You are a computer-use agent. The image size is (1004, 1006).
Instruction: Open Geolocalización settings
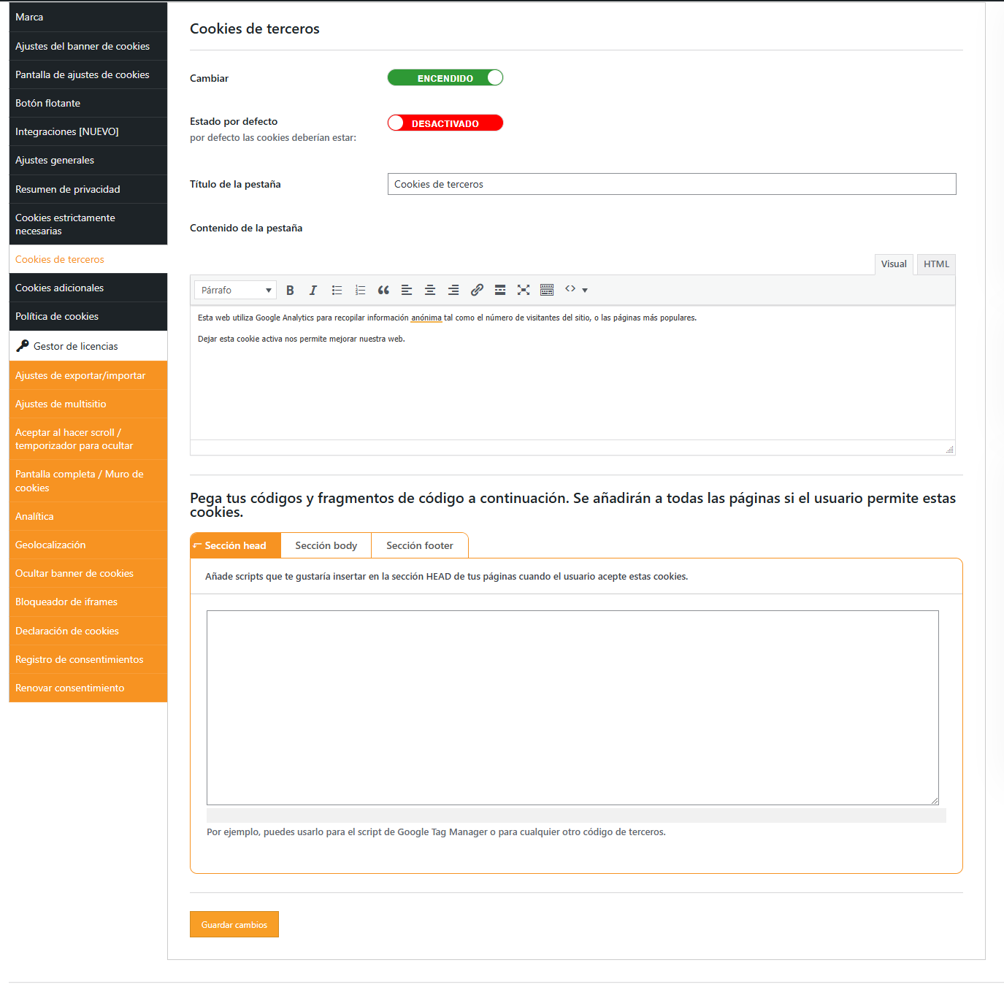tap(88, 545)
